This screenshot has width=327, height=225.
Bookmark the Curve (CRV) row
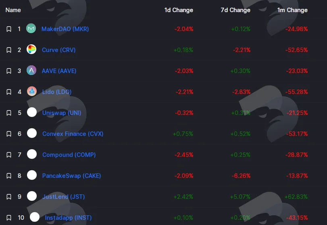tap(9, 50)
